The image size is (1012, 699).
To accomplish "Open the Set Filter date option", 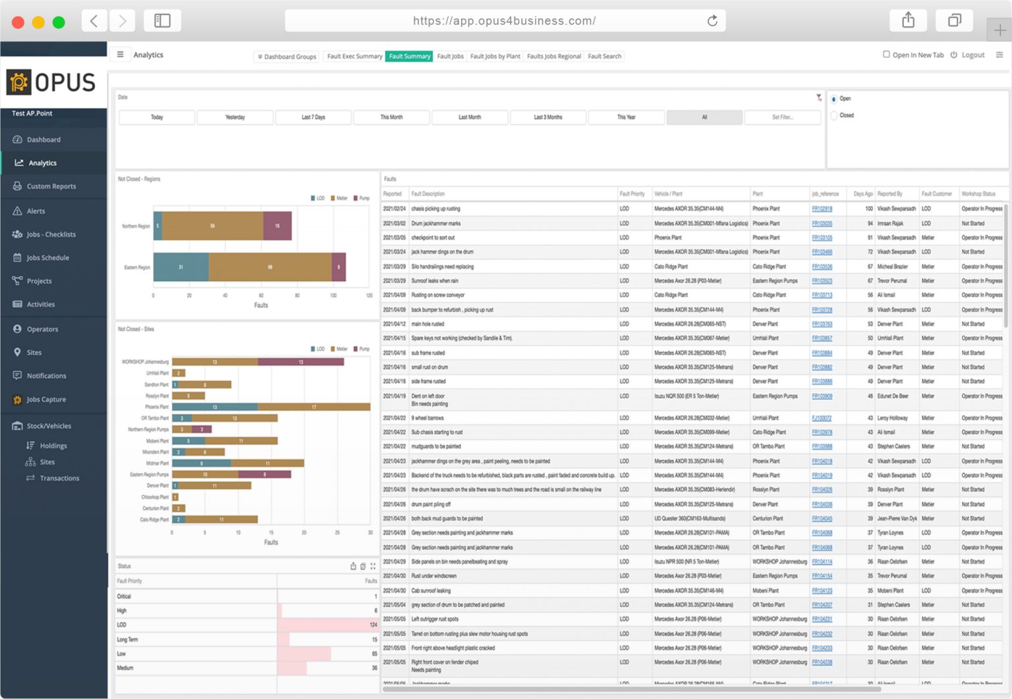I will pyautogui.click(x=782, y=117).
